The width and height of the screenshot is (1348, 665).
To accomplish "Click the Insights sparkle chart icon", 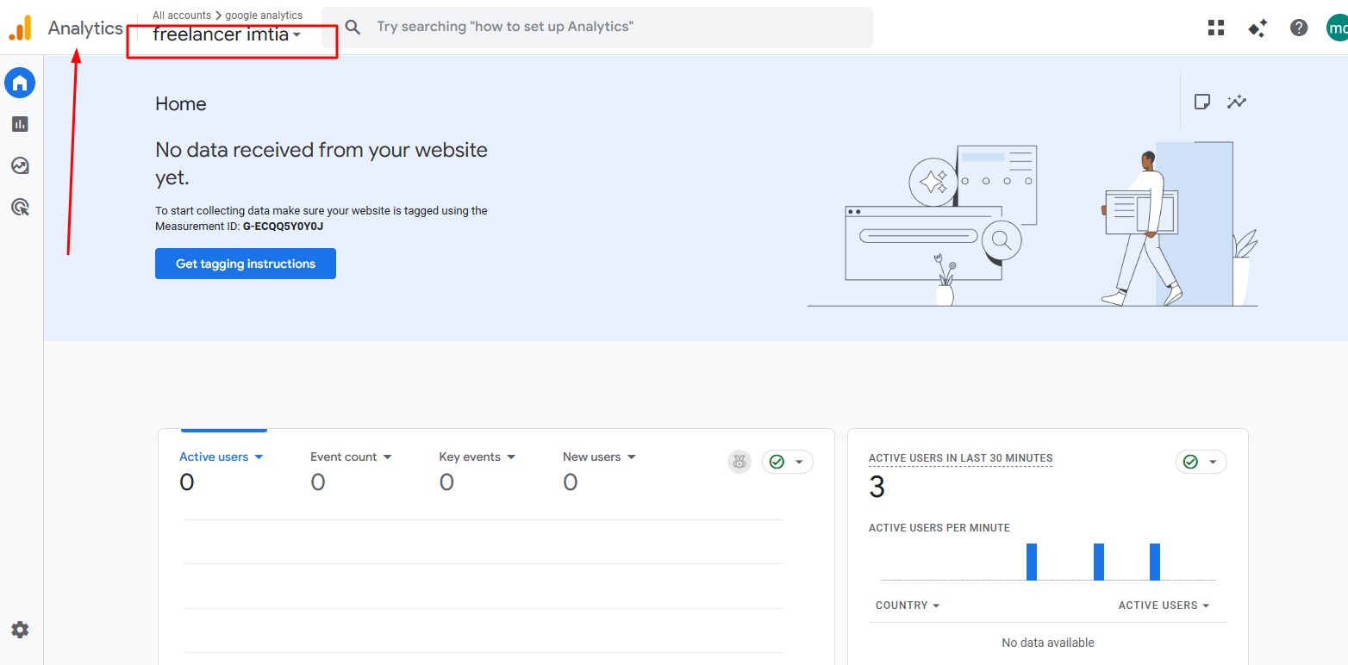I will pyautogui.click(x=1237, y=102).
